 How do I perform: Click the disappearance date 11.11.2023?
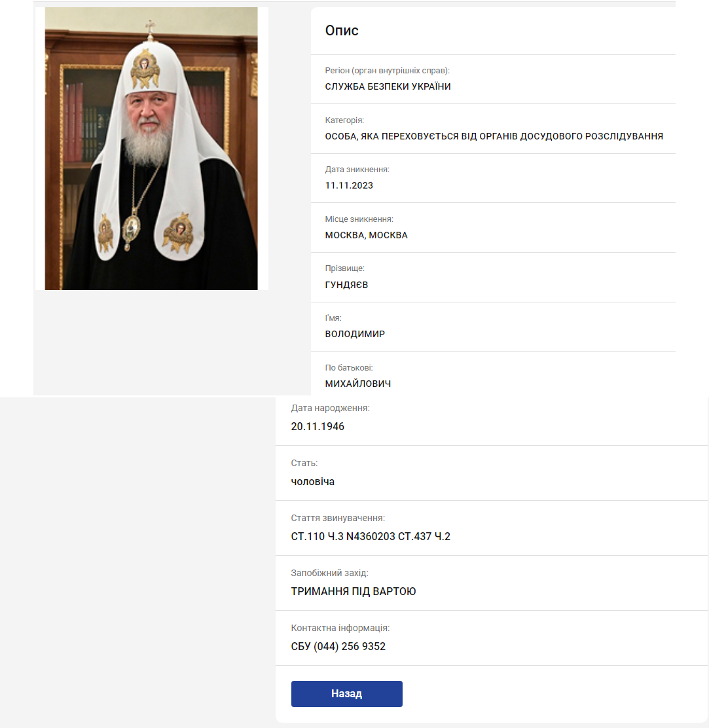pos(349,186)
